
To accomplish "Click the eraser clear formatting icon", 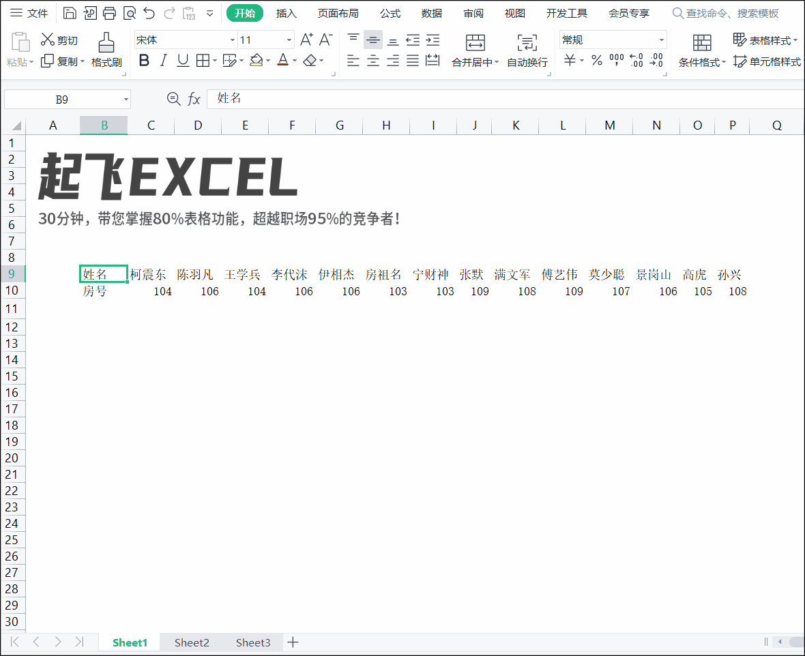I will click(x=310, y=61).
